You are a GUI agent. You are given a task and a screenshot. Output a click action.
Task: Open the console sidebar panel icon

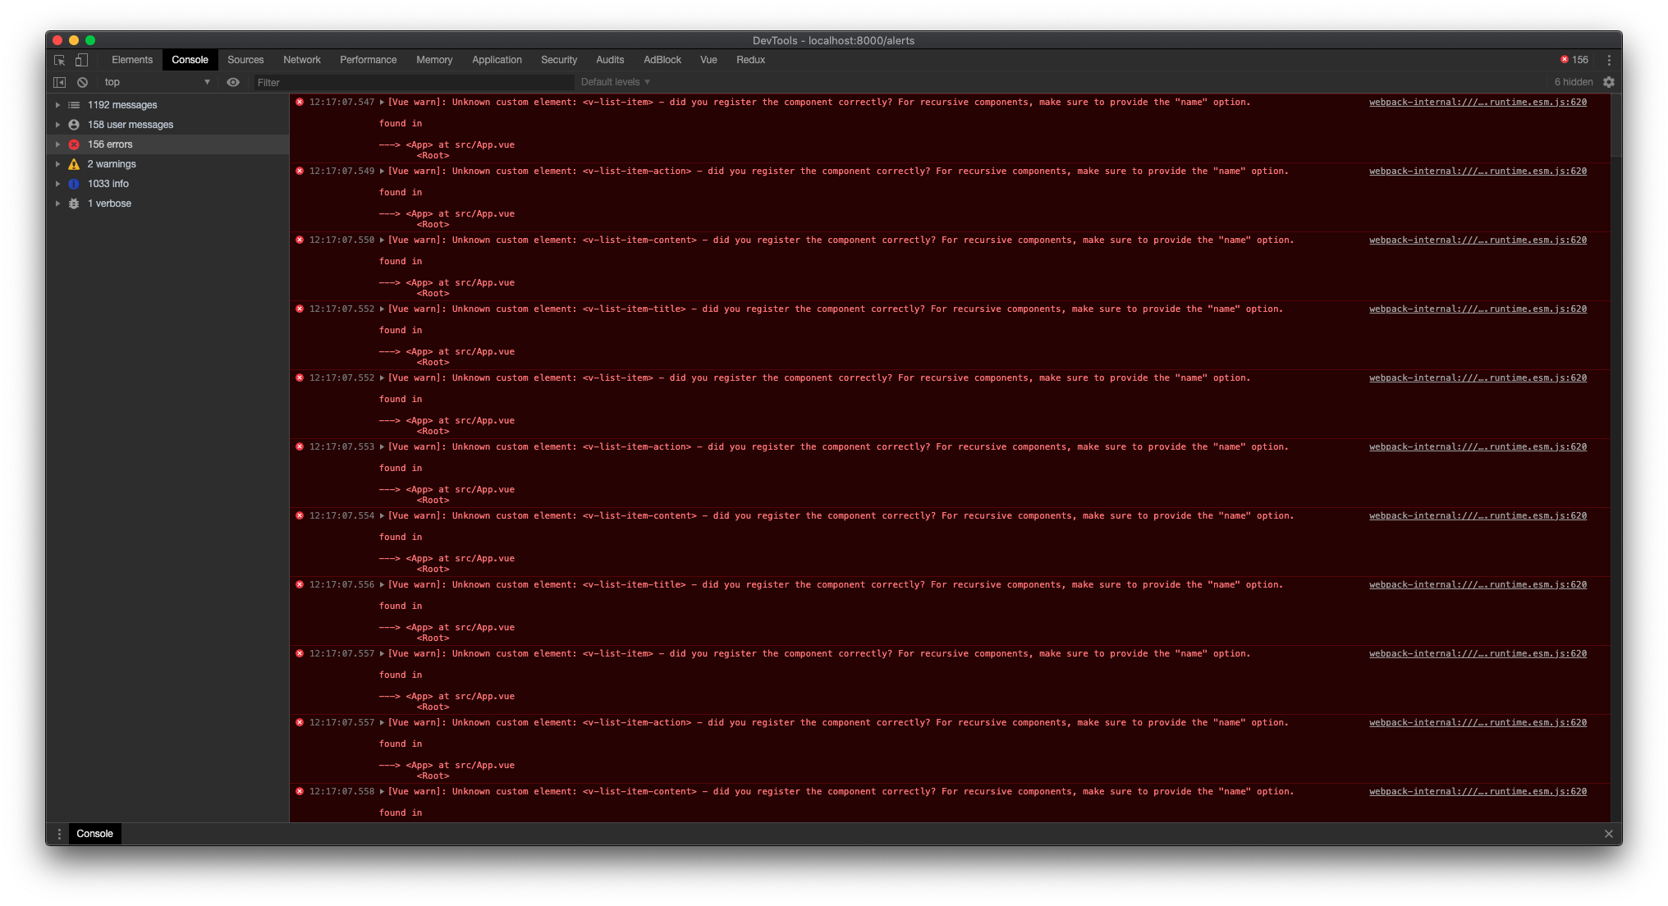[x=58, y=82]
